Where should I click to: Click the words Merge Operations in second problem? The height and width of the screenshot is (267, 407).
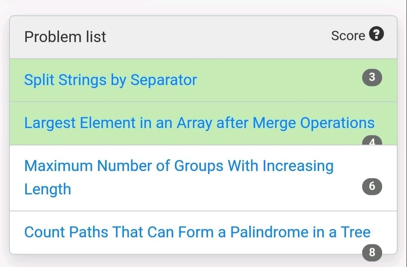click(314, 123)
